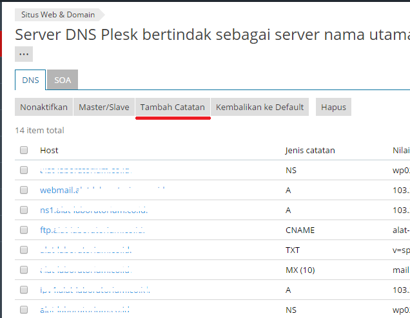This screenshot has height=318, width=410.
Task: Click the Jenis catatan column header
Action: [310, 151]
